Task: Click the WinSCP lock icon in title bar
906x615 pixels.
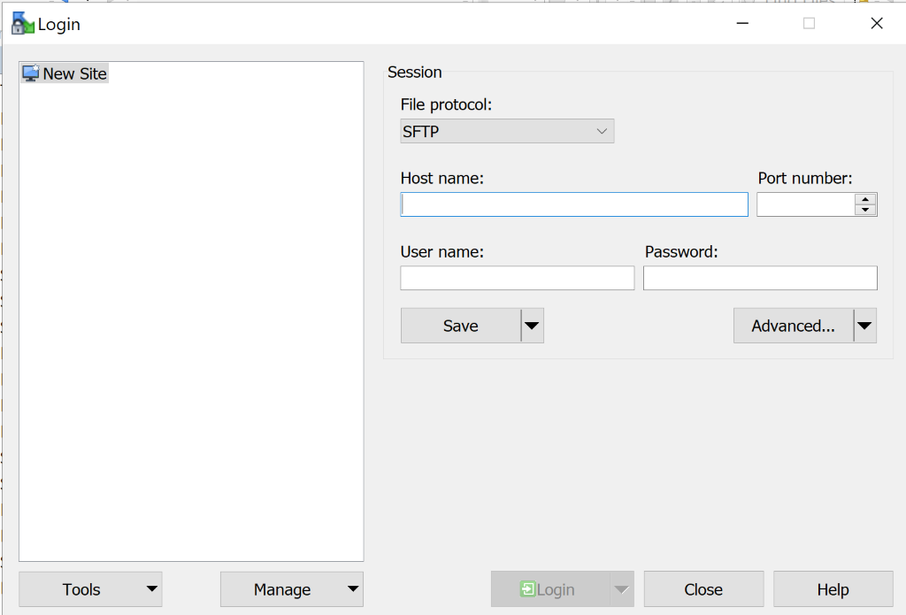Action: (23, 24)
